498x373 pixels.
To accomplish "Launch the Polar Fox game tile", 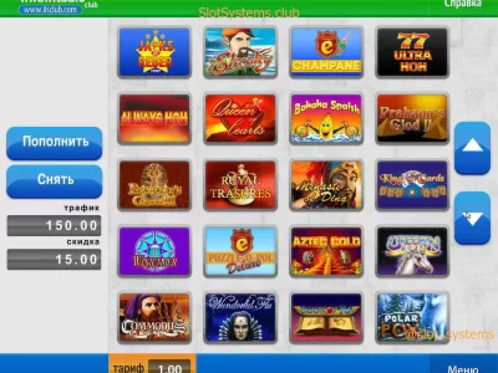I will pyautogui.click(x=412, y=318).
